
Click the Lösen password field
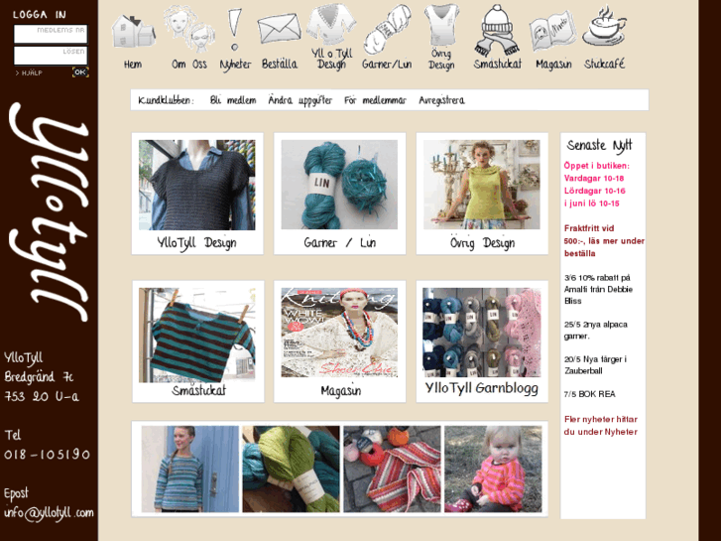(x=51, y=56)
